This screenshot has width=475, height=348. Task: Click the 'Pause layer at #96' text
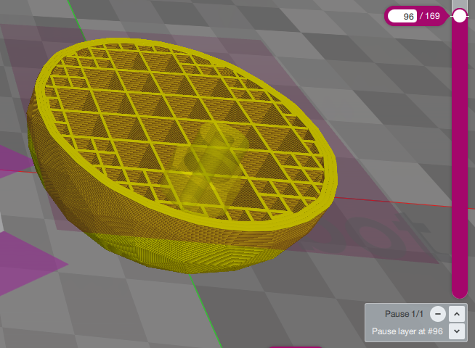click(407, 331)
